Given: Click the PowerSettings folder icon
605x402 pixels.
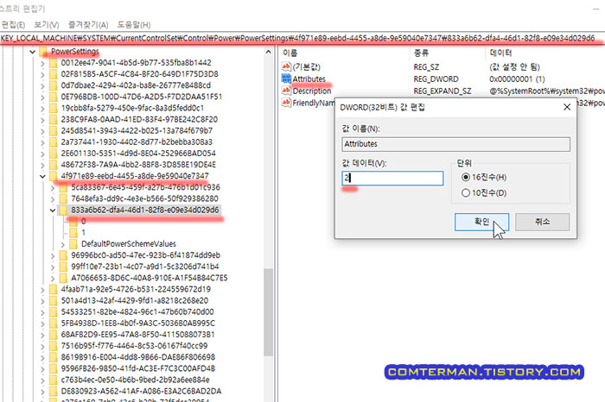Looking at the screenshot, I should point(43,52).
